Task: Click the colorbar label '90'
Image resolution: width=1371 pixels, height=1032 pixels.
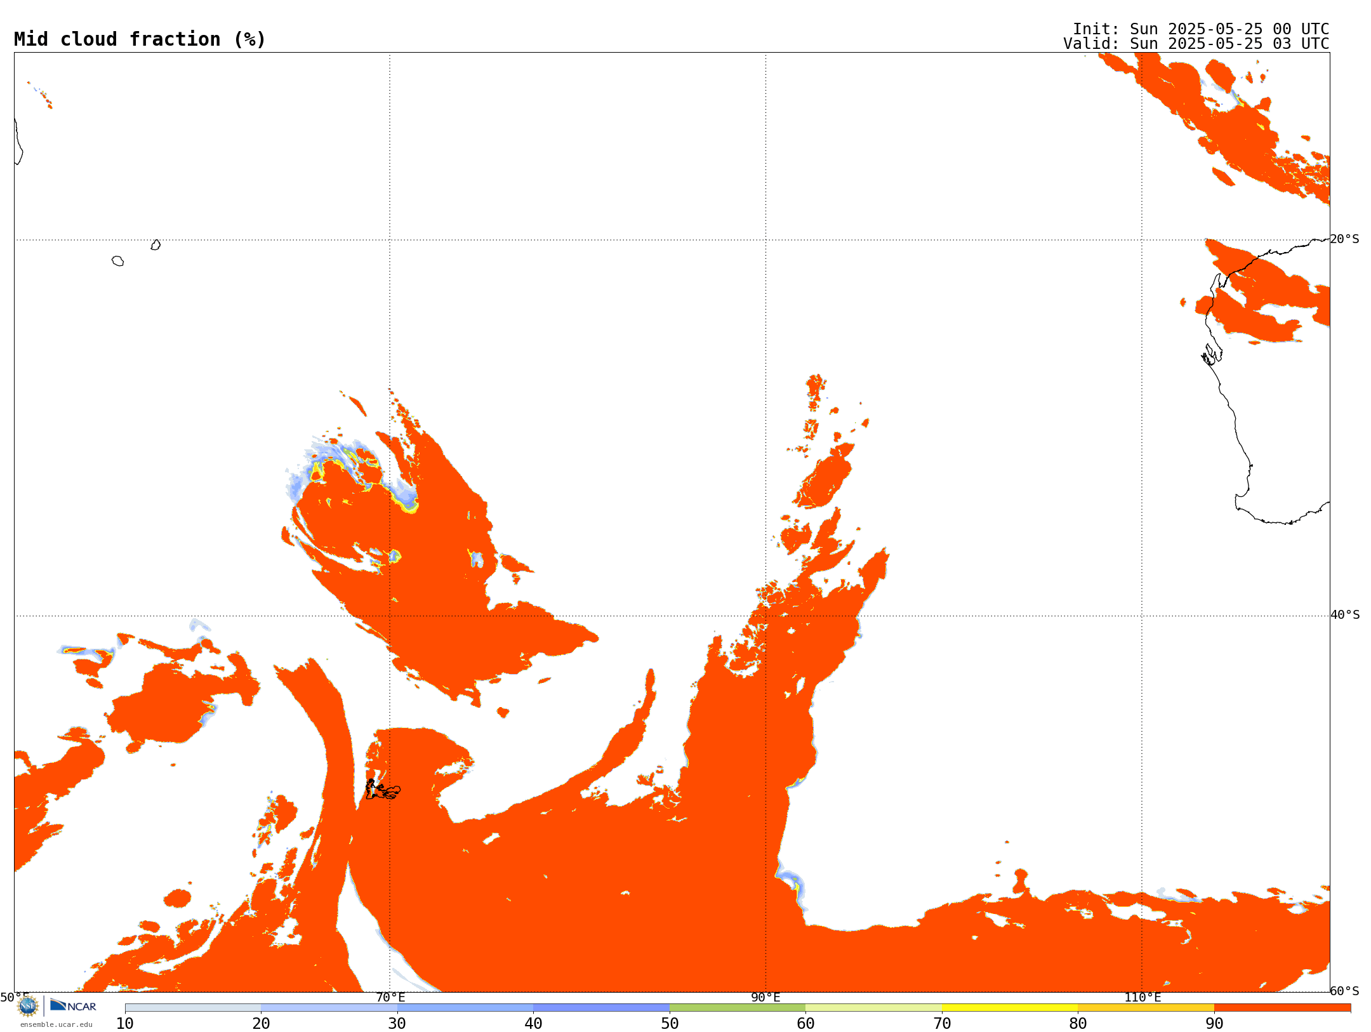Action: [1214, 1024]
